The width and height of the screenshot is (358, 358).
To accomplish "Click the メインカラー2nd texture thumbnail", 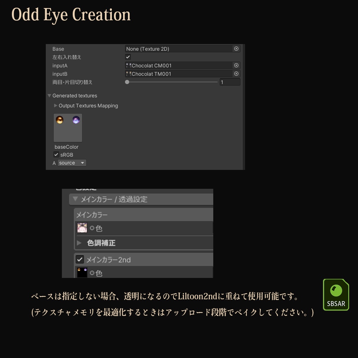I will (x=82, y=273).
